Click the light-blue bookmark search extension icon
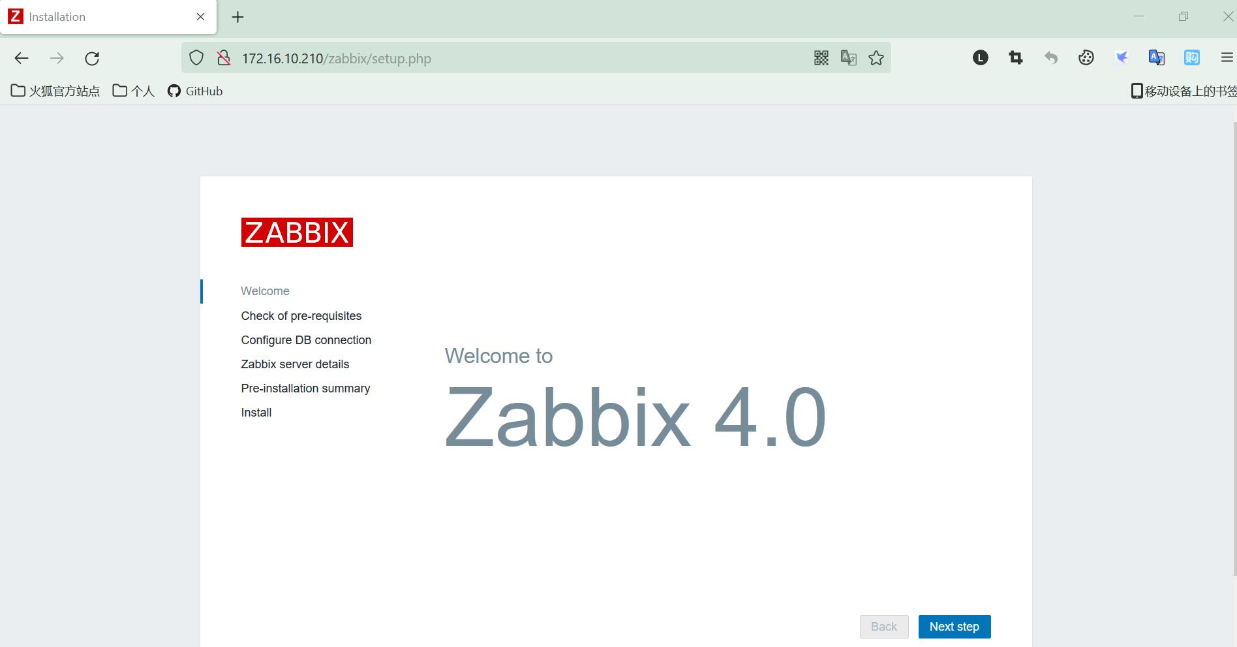This screenshot has width=1237, height=647. pos(1192,58)
